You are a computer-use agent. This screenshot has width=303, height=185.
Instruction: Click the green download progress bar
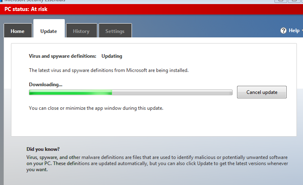coord(131,92)
